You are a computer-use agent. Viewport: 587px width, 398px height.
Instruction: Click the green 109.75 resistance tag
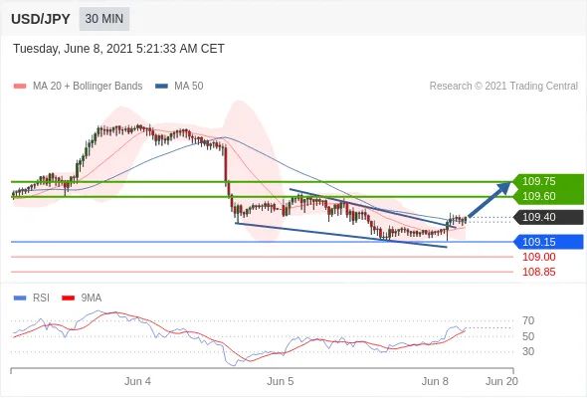pyautogui.click(x=548, y=181)
